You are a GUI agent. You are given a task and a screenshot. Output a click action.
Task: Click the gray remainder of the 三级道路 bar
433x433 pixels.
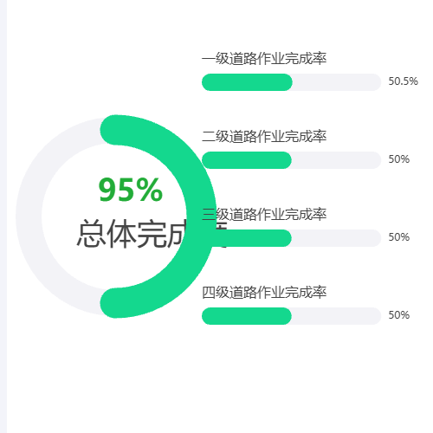(x=337, y=238)
